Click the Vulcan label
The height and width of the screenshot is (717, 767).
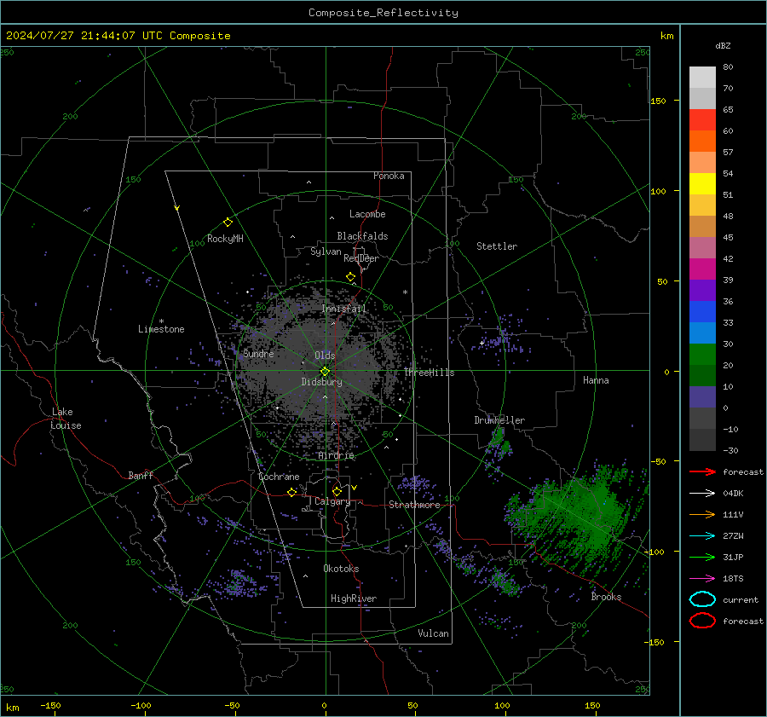tap(434, 633)
